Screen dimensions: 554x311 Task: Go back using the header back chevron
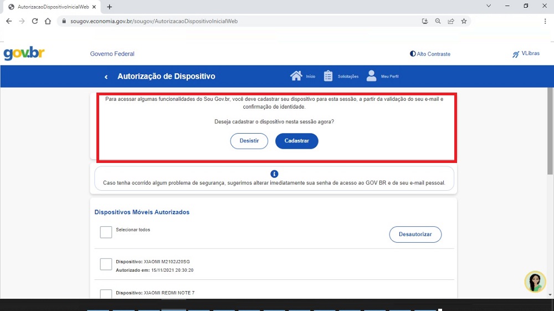(106, 77)
